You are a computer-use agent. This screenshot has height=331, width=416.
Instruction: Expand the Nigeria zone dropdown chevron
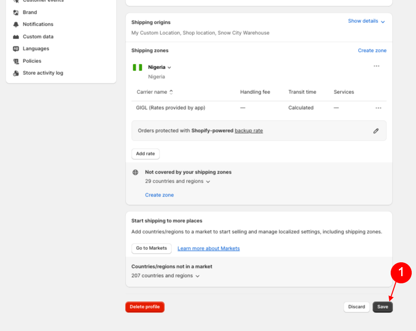(169, 68)
